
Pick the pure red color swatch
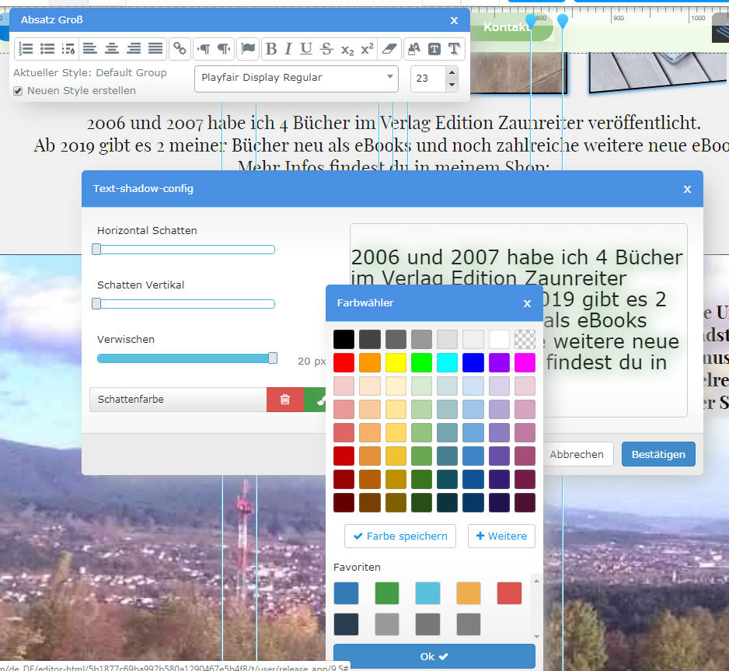[344, 362]
